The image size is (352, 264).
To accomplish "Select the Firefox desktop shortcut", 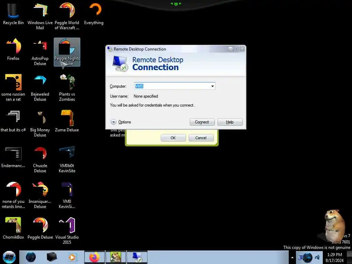I will [13, 49].
